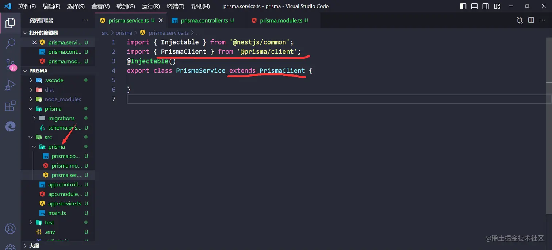Click line number 4 in gutter

[114, 71]
